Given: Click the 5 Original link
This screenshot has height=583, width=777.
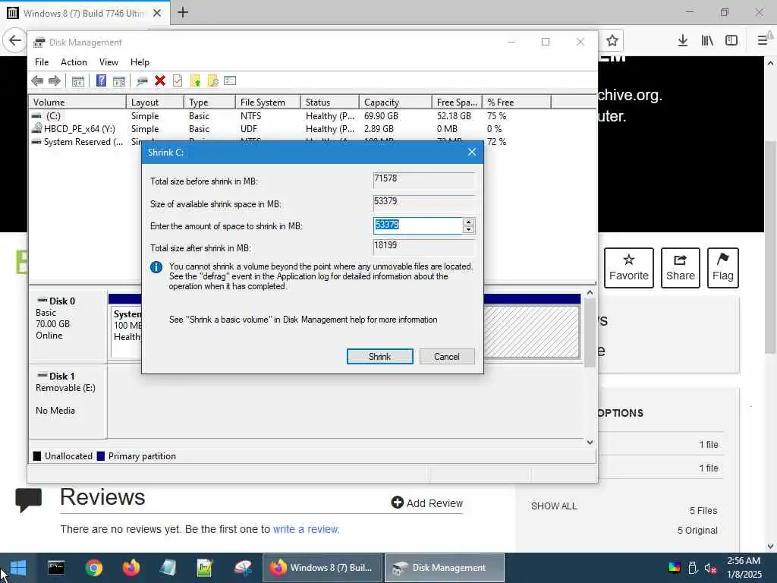Looking at the screenshot, I should (697, 530).
